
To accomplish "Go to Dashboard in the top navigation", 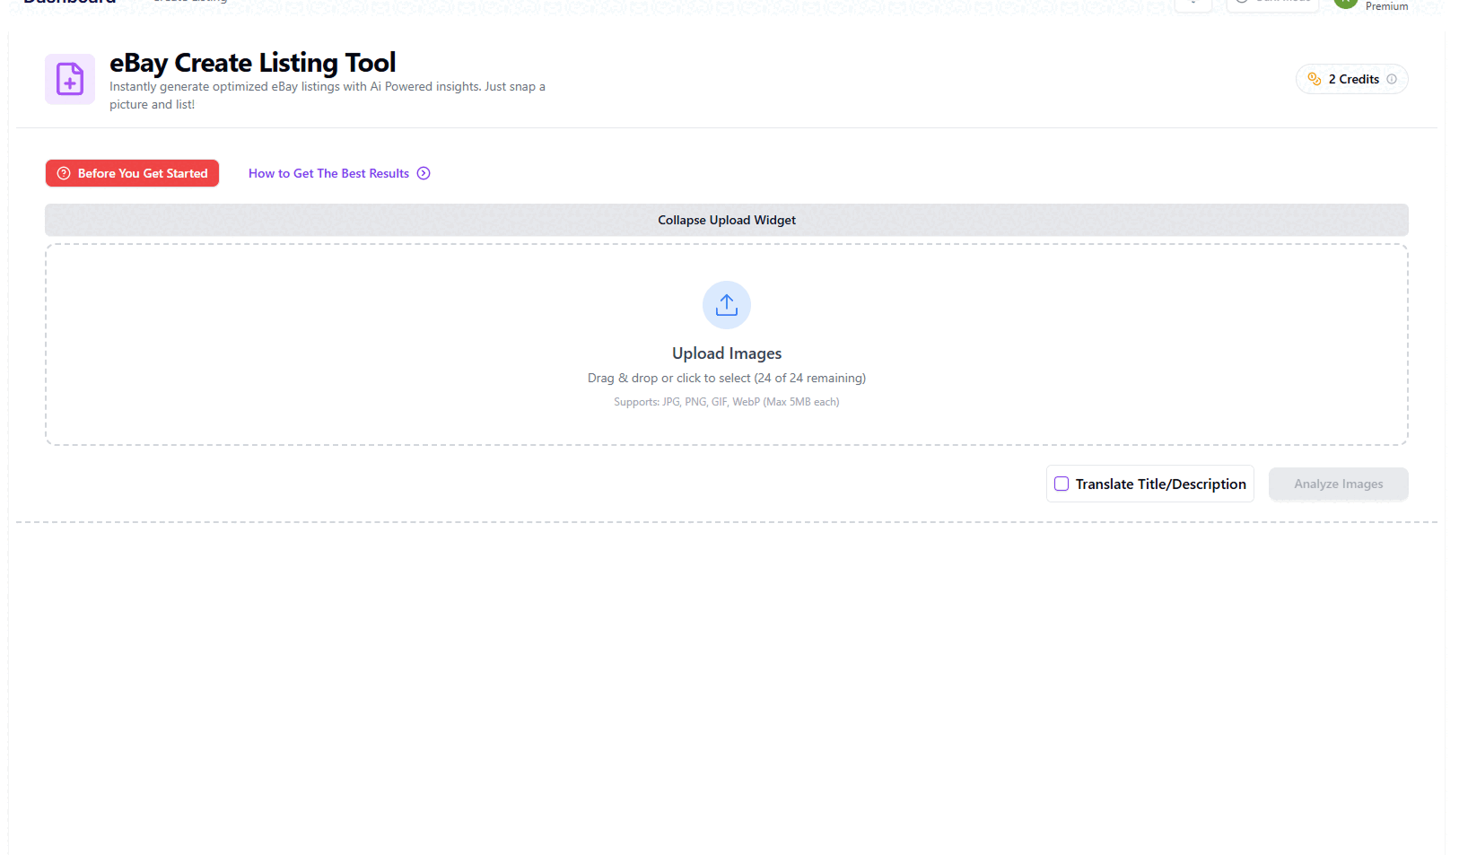I will click(x=69, y=3).
